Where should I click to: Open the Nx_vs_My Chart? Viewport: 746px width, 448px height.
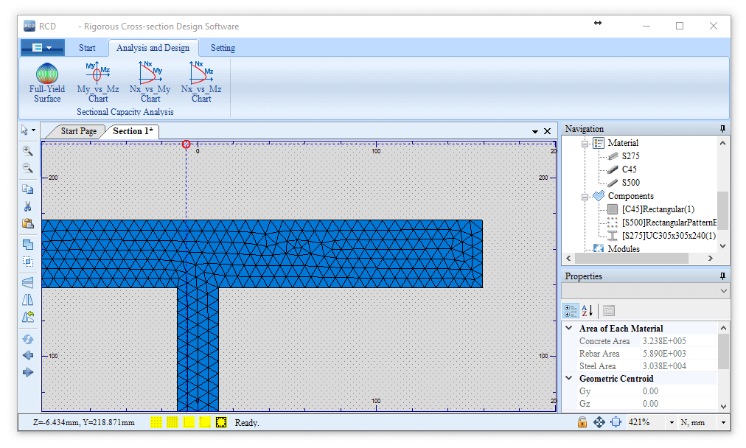point(150,83)
